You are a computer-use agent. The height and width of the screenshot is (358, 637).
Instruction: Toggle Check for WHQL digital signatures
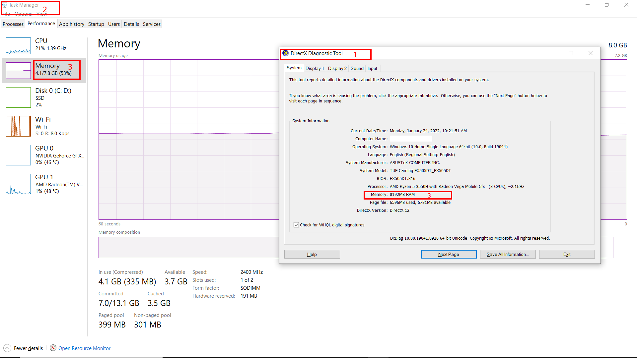tap(296, 225)
